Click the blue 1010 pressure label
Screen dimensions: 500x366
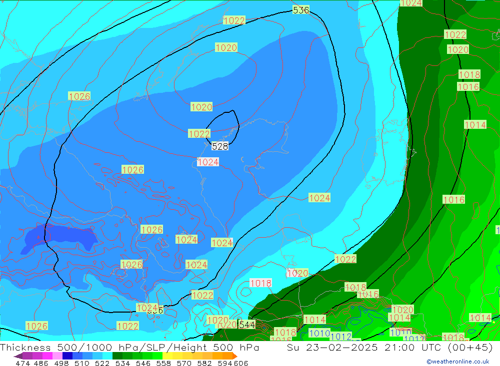point(319,333)
